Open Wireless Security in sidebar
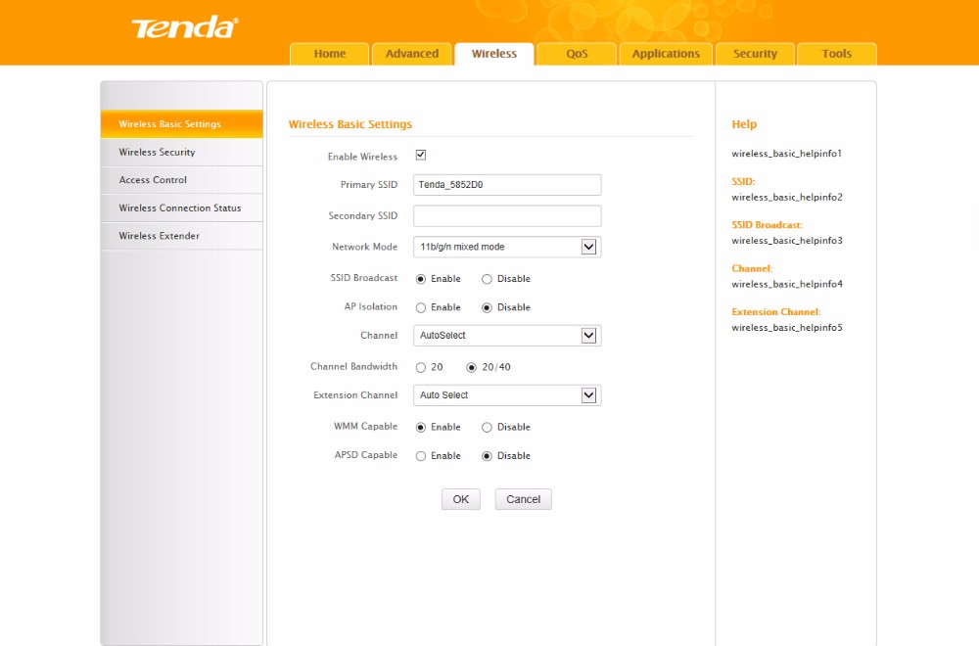This screenshot has width=979, height=646. pyautogui.click(x=157, y=153)
